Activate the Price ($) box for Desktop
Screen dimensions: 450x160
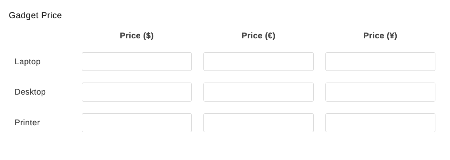pos(137,92)
